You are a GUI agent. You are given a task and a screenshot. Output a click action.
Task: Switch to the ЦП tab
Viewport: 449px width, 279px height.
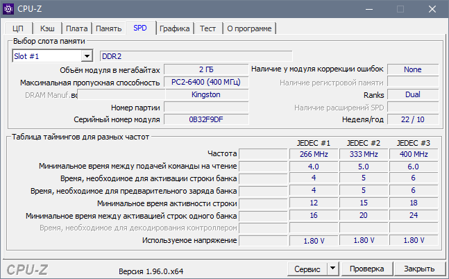(x=19, y=28)
